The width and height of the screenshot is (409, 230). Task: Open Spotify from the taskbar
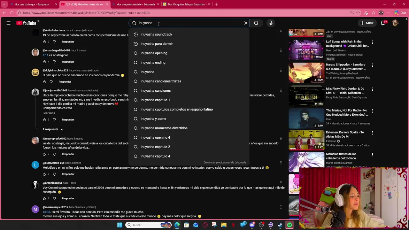[x=289, y=225]
